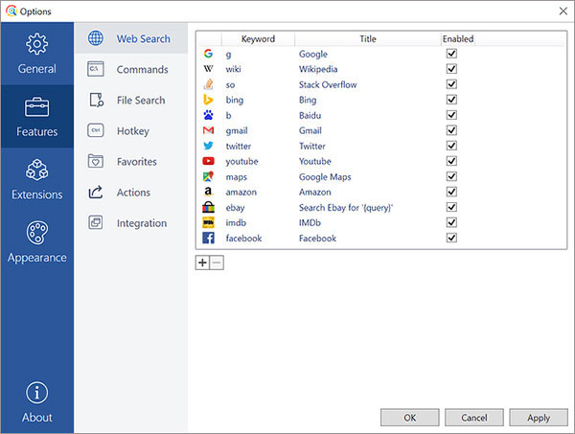Select the Twitter bird icon
This screenshot has height=434, width=575.
pyautogui.click(x=208, y=147)
